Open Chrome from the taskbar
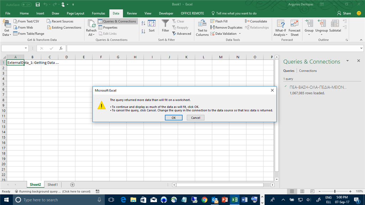The height and width of the screenshot is (205, 365). pos(204,200)
